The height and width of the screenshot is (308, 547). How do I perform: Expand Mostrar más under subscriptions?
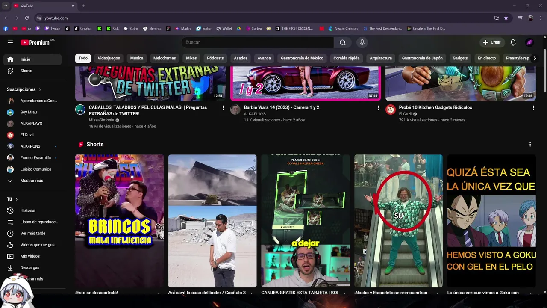pos(32,181)
